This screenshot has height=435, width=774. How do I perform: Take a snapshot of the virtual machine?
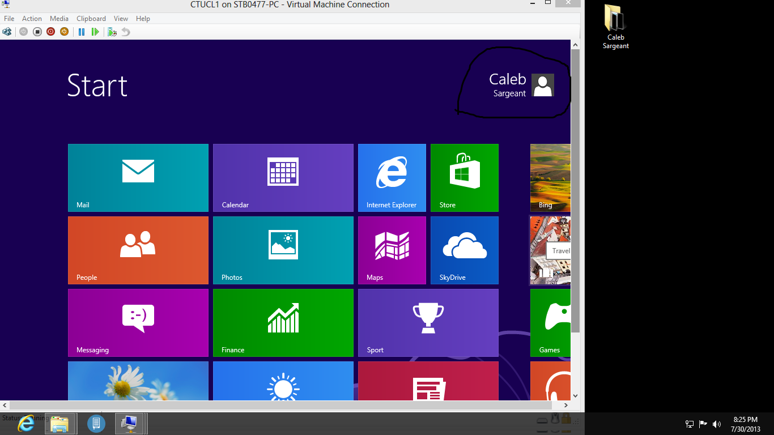pos(112,32)
